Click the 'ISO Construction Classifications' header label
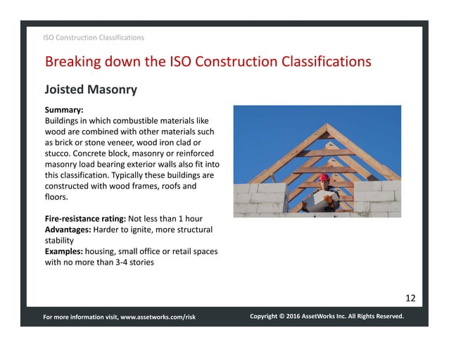The height and width of the screenshot is (347, 449). coord(94,37)
